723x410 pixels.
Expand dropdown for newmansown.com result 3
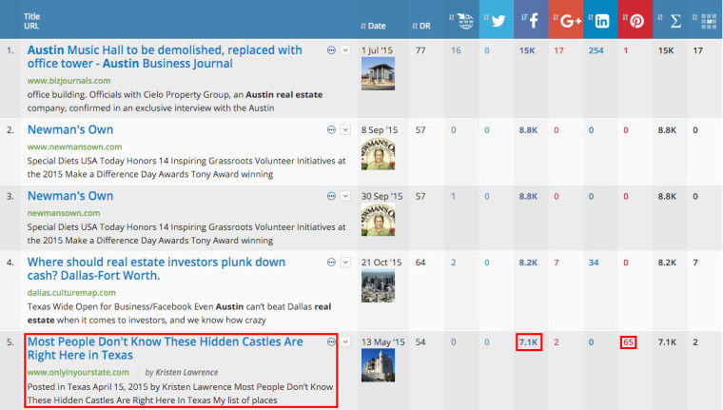[345, 196]
